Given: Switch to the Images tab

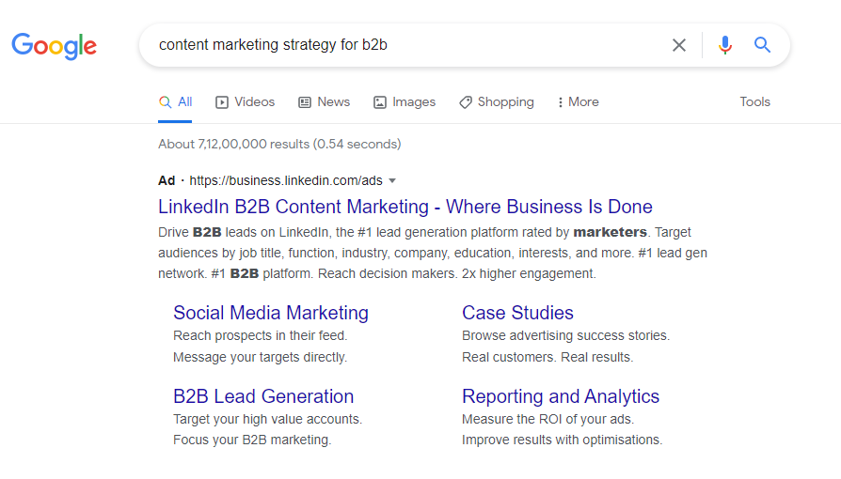Looking at the screenshot, I should (x=405, y=101).
